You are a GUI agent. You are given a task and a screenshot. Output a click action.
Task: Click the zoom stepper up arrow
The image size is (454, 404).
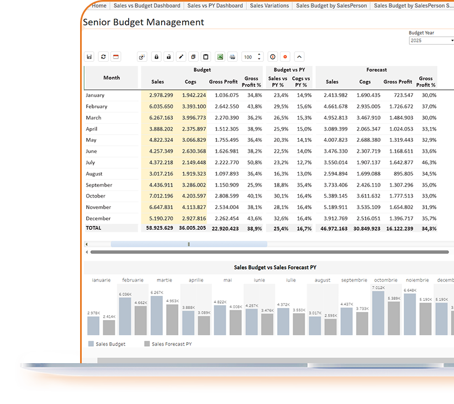point(258,54)
